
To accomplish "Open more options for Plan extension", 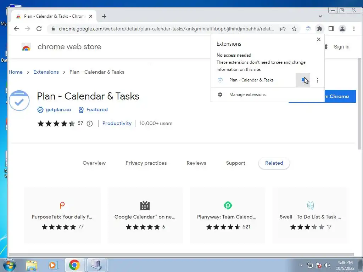I will tap(317, 80).
